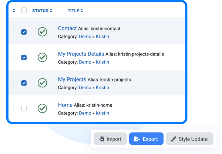Viewport: 222px width, 154px height.
Task: Uncheck the My Projects Details checkbox
Action: point(24,57)
